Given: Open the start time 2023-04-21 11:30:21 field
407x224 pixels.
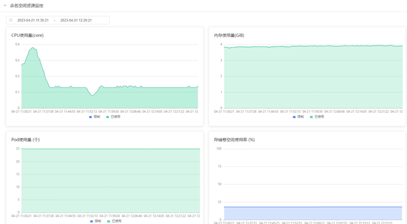Looking at the screenshot, I should pyautogui.click(x=33, y=20).
